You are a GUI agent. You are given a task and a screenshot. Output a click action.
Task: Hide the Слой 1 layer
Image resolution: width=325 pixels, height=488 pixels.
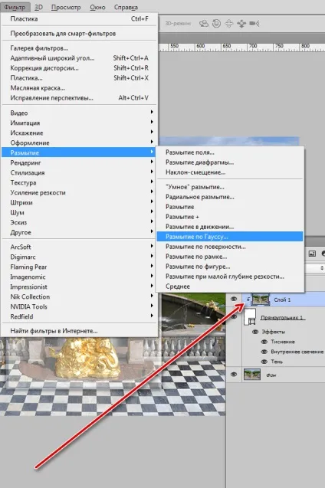(234, 299)
